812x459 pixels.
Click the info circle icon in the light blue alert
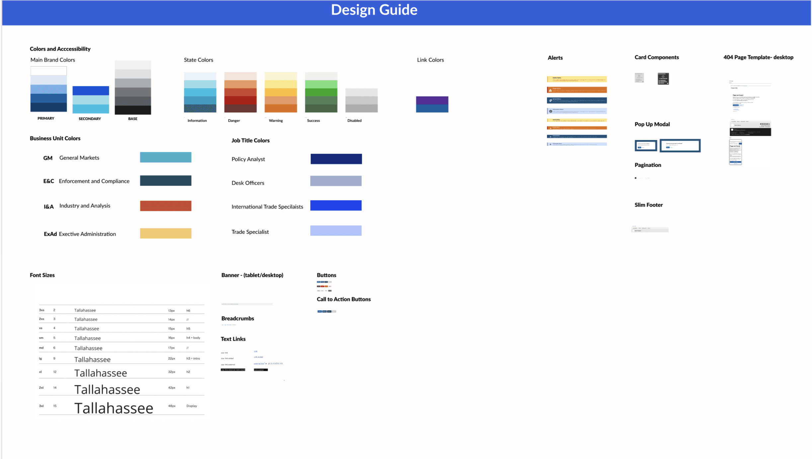click(550, 111)
